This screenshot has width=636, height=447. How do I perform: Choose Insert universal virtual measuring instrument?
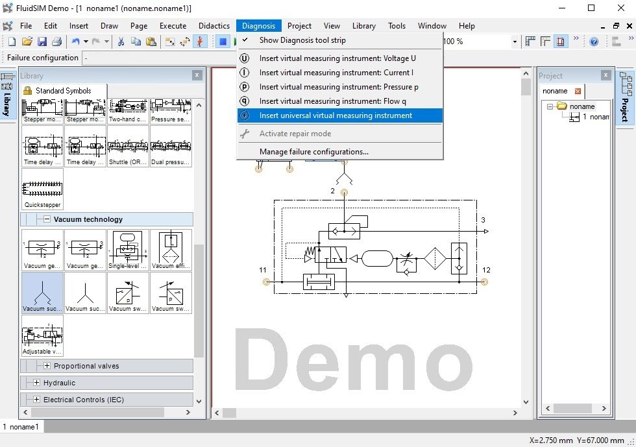(340, 115)
